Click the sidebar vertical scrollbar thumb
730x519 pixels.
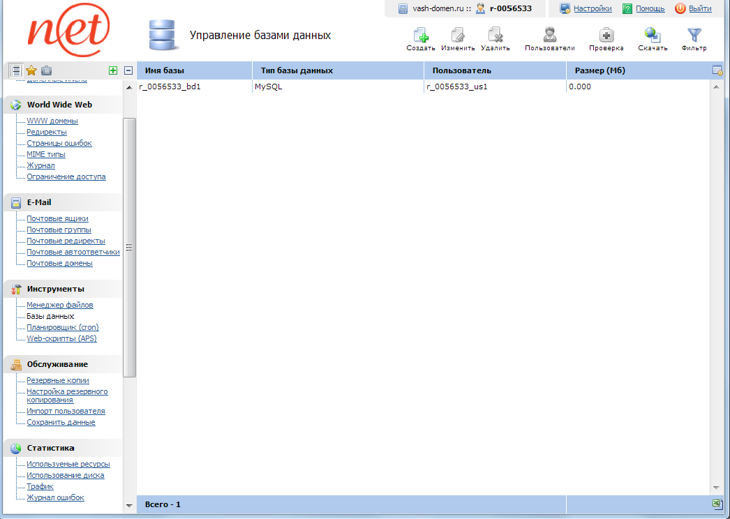tap(129, 248)
